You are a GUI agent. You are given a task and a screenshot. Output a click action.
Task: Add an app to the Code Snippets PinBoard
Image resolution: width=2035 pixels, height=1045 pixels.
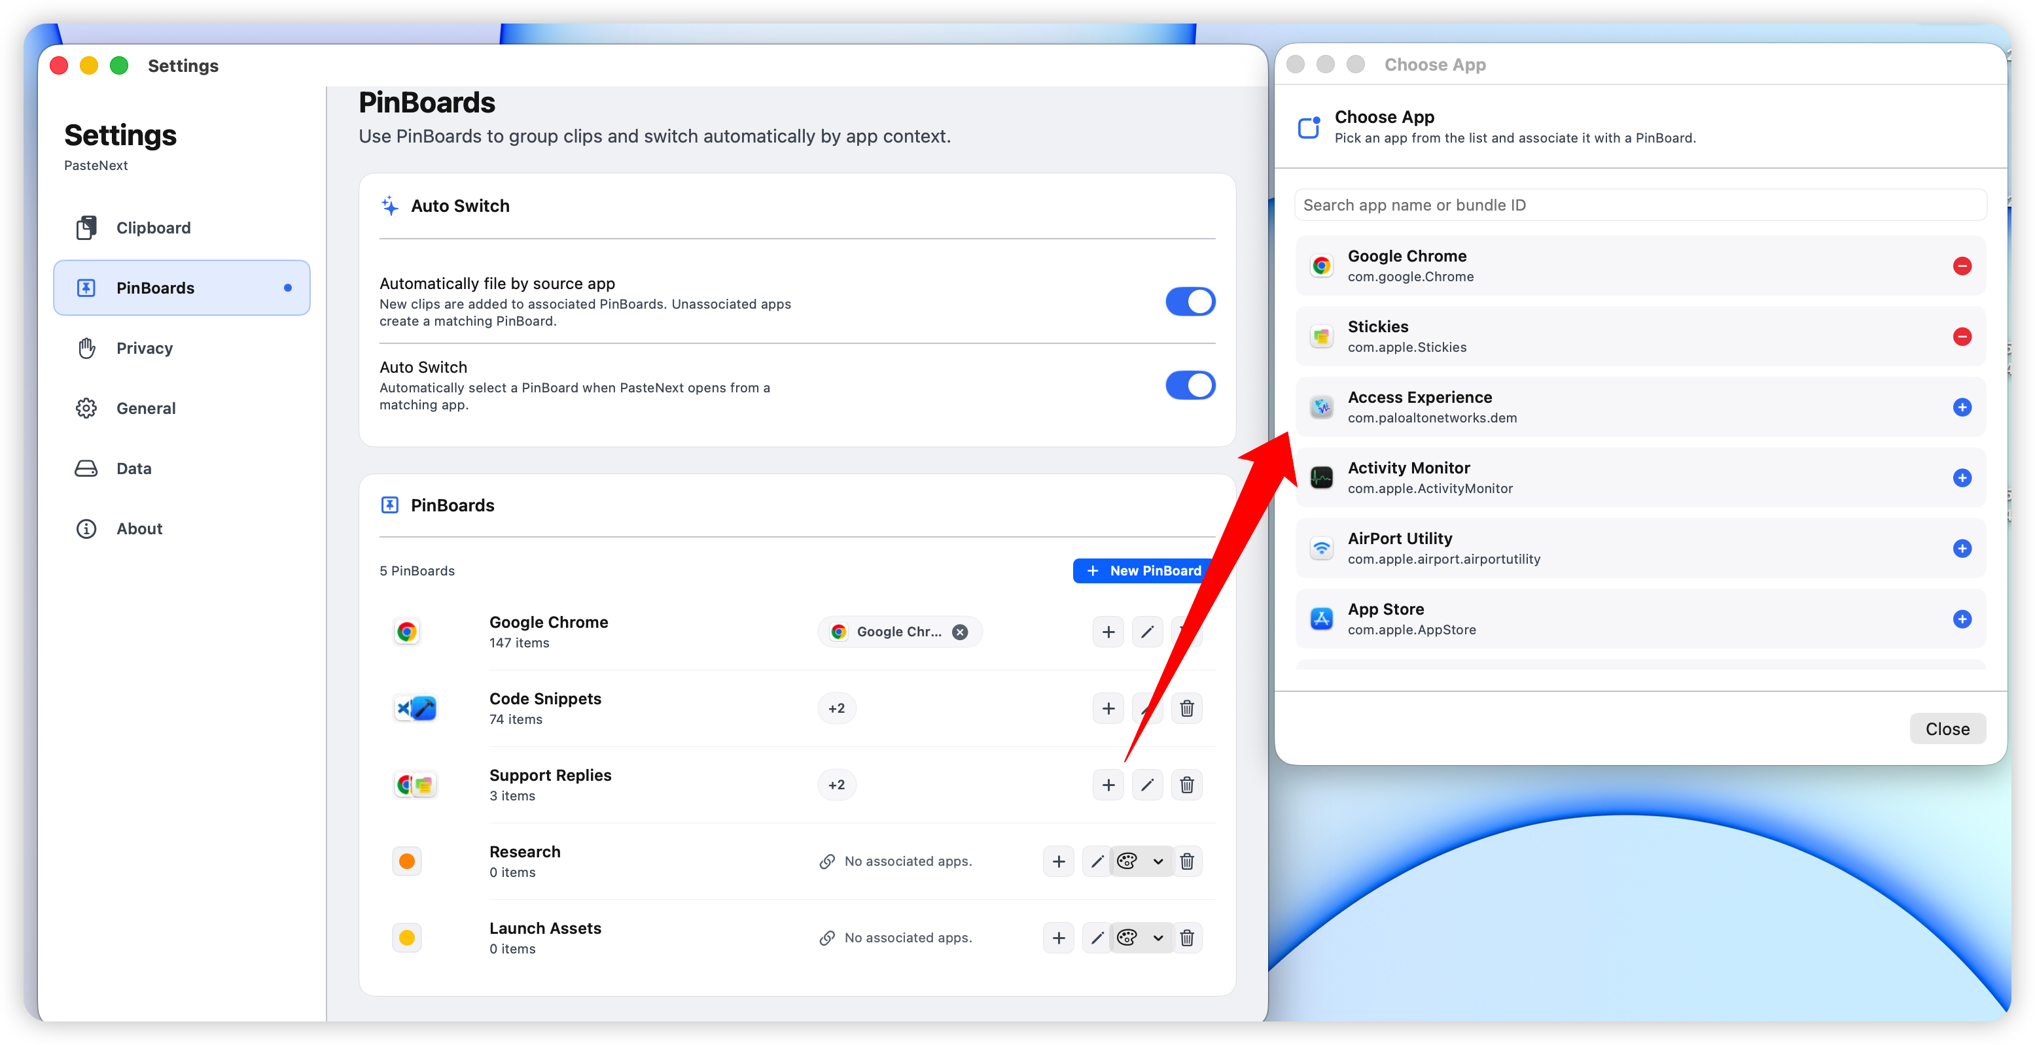[x=1108, y=708]
